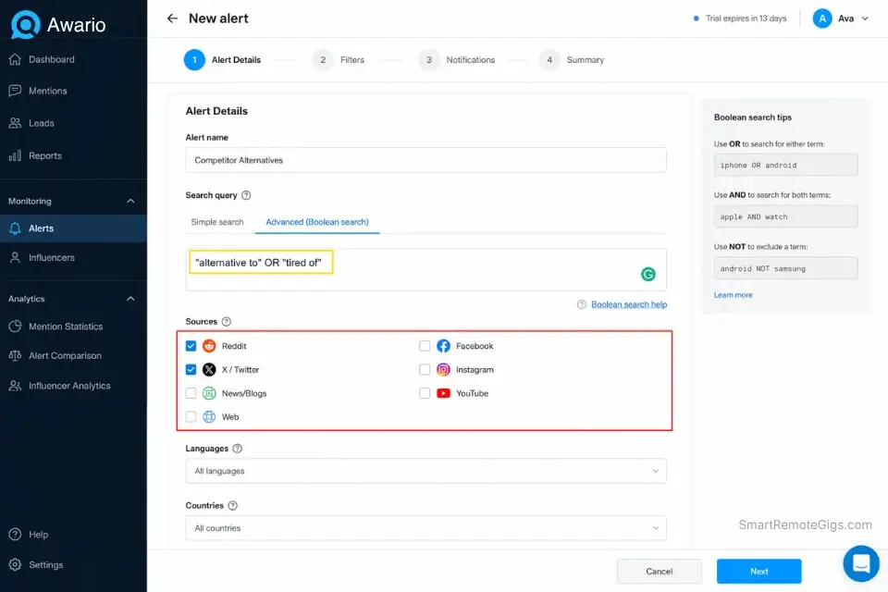
Task: Click the help icon next to Search query
Action: click(x=246, y=195)
